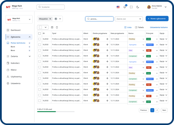Click the Nowe zgłoszenie button

pos(157,19)
